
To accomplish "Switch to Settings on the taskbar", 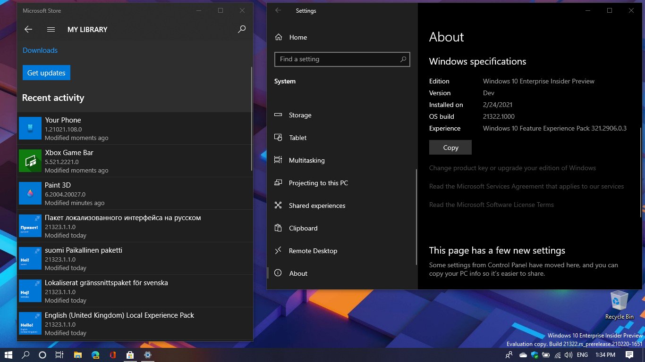I will 147,354.
